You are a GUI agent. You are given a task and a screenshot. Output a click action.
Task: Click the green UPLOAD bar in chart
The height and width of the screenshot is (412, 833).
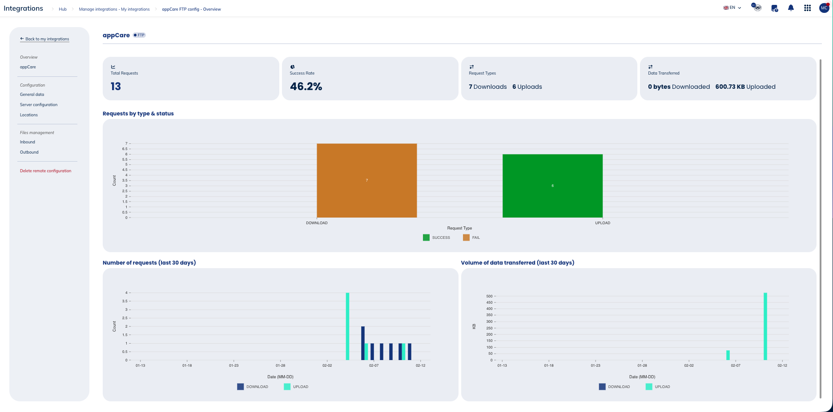[x=552, y=186]
